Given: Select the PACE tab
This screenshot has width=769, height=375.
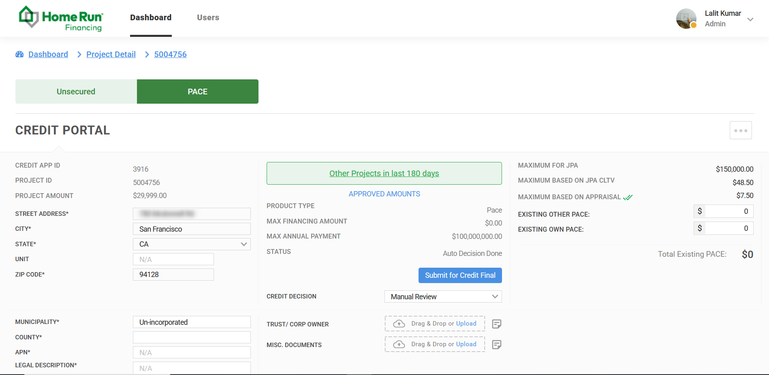Looking at the screenshot, I should (x=197, y=92).
